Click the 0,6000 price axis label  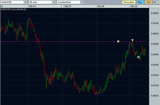(155, 96)
